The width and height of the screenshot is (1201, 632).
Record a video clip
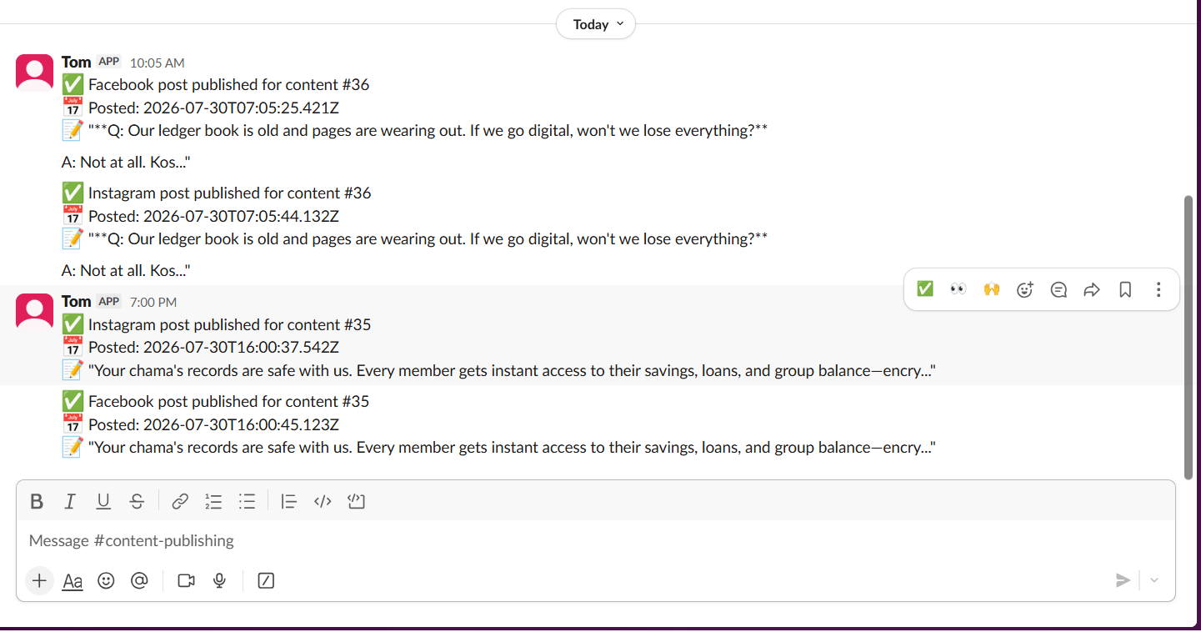coord(186,580)
